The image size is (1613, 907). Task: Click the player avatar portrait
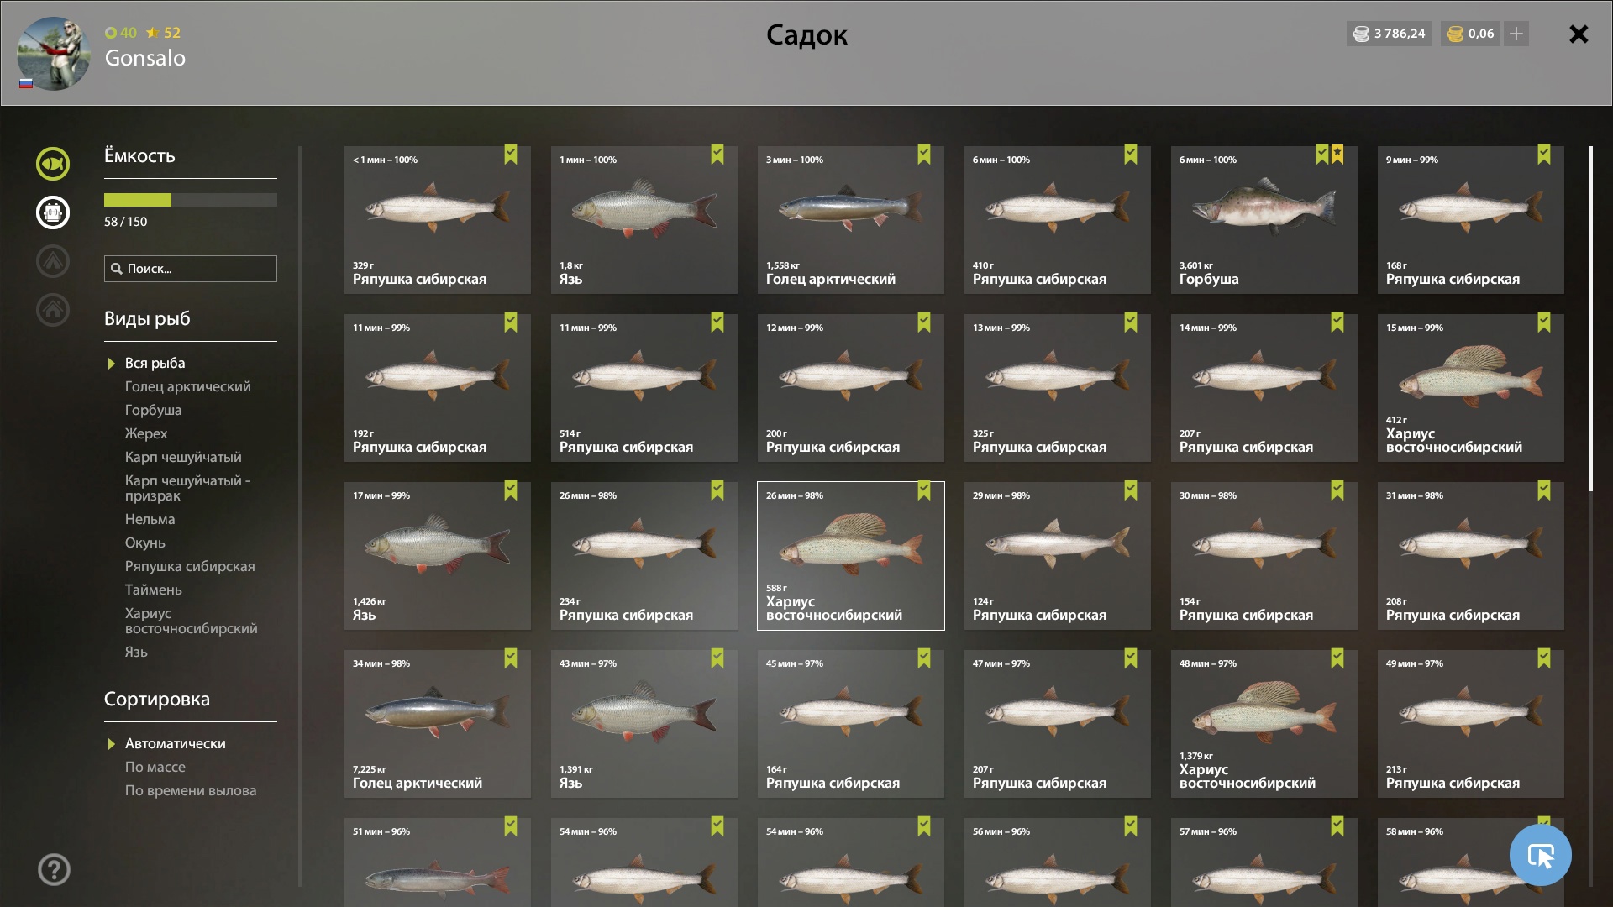pos(54,53)
